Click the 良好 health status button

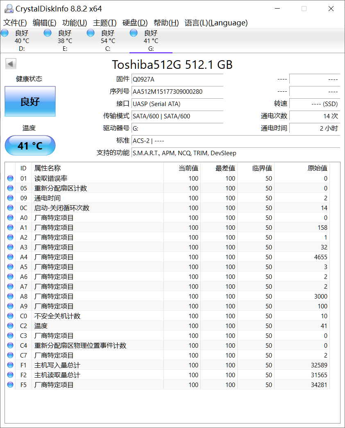coord(30,102)
